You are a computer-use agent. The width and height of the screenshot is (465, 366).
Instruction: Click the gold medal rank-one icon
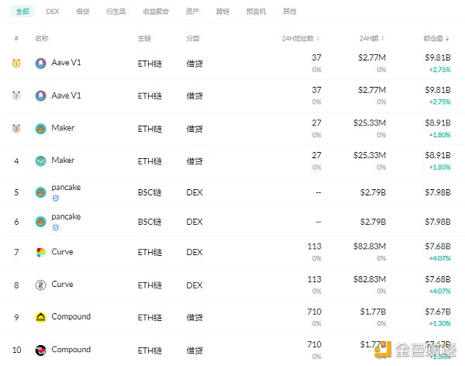[16, 63]
